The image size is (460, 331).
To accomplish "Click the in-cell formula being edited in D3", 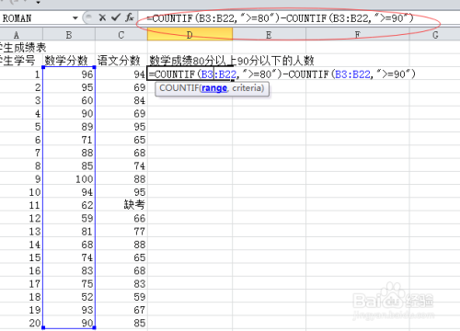I will [282, 74].
